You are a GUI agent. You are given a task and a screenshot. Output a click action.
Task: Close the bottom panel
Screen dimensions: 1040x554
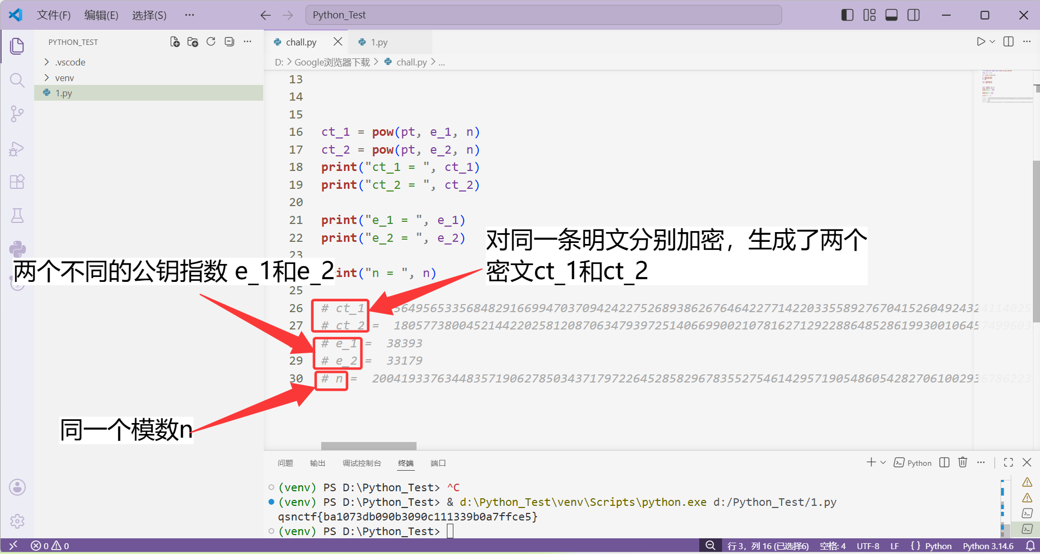[1027, 463]
